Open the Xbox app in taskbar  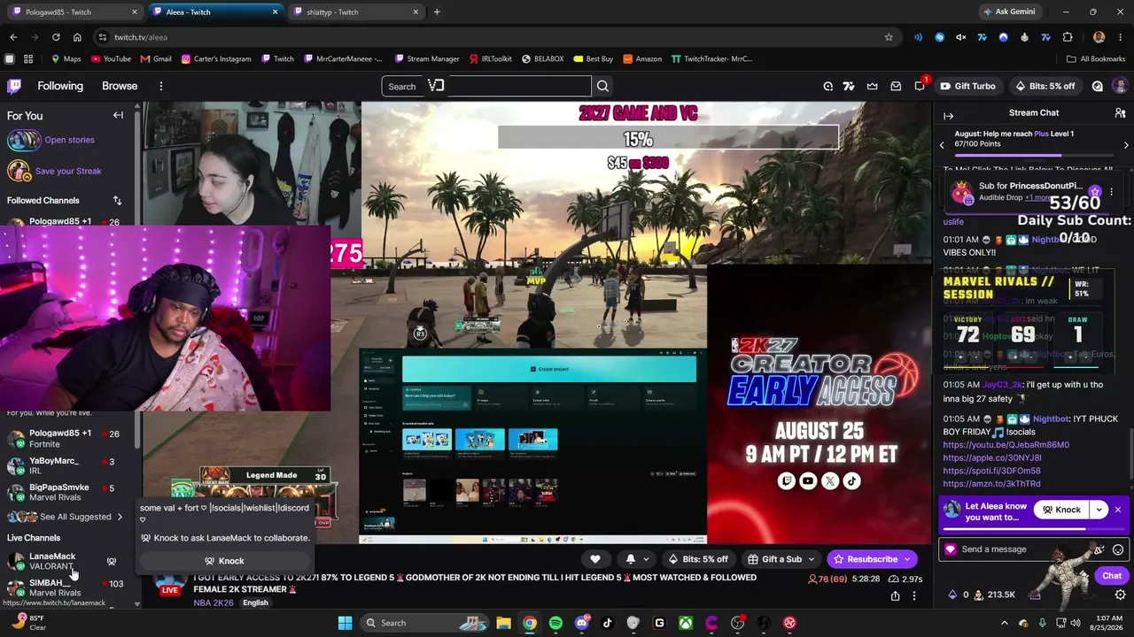coord(686,623)
